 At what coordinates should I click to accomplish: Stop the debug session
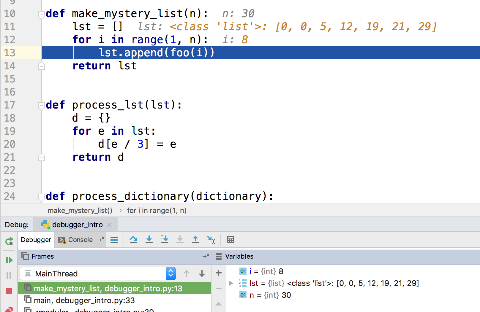pos(9,291)
